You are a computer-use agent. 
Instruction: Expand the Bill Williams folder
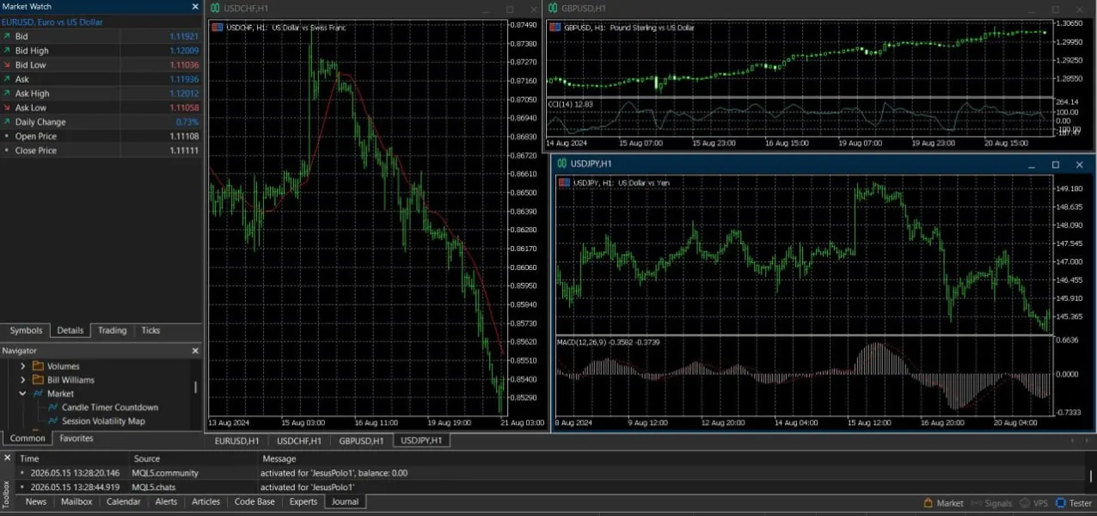pos(23,380)
